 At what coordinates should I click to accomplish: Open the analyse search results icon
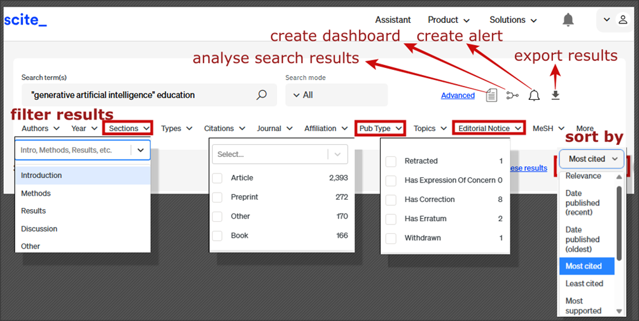click(491, 95)
